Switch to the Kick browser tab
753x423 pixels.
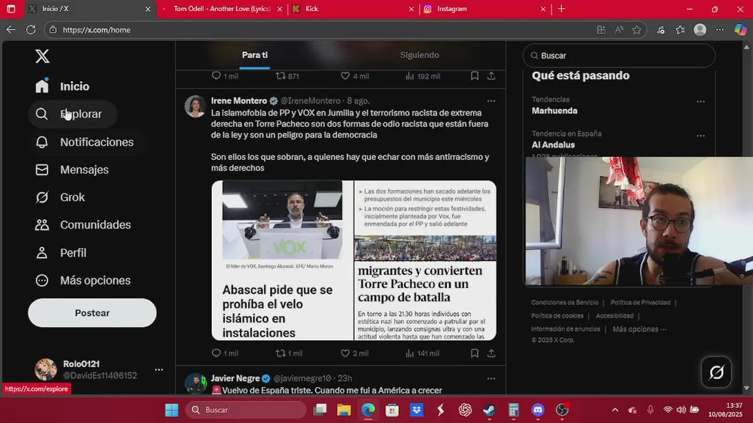tap(353, 9)
